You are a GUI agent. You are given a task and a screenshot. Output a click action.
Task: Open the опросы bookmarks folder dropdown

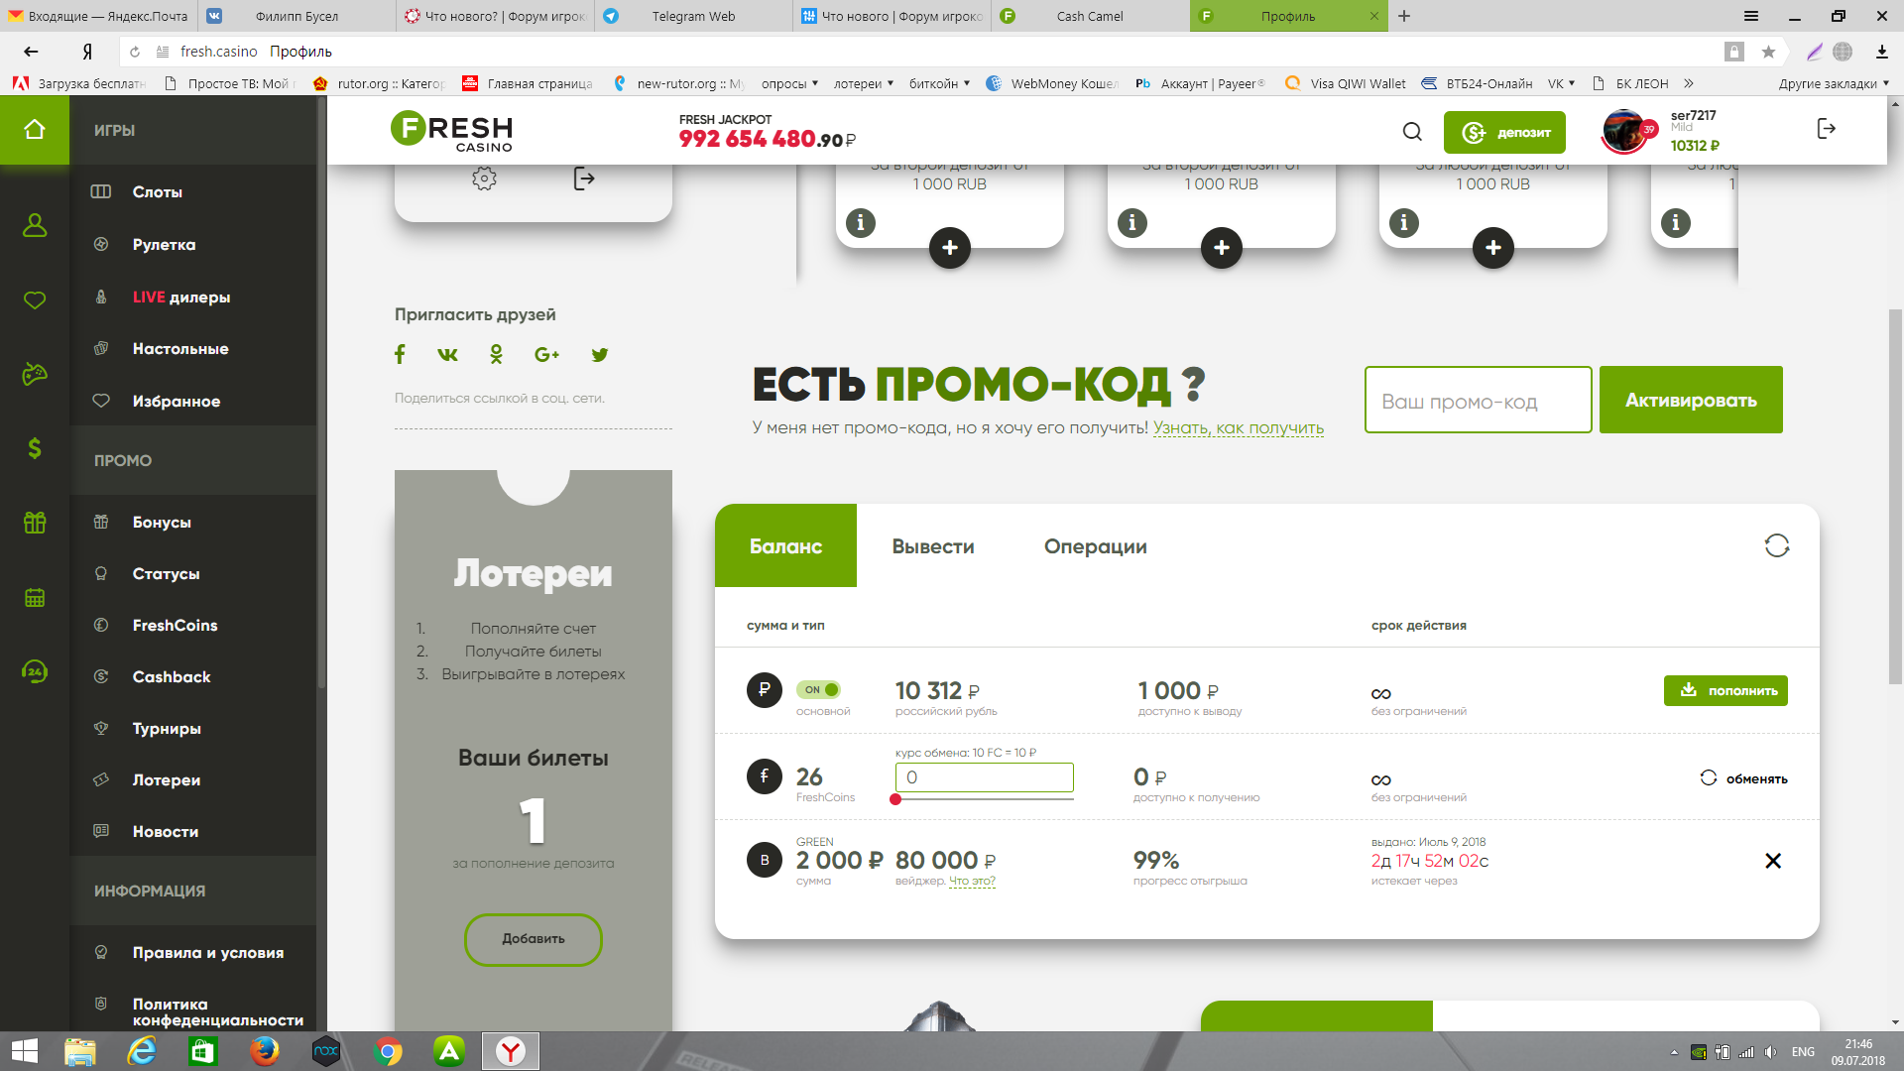coord(789,83)
